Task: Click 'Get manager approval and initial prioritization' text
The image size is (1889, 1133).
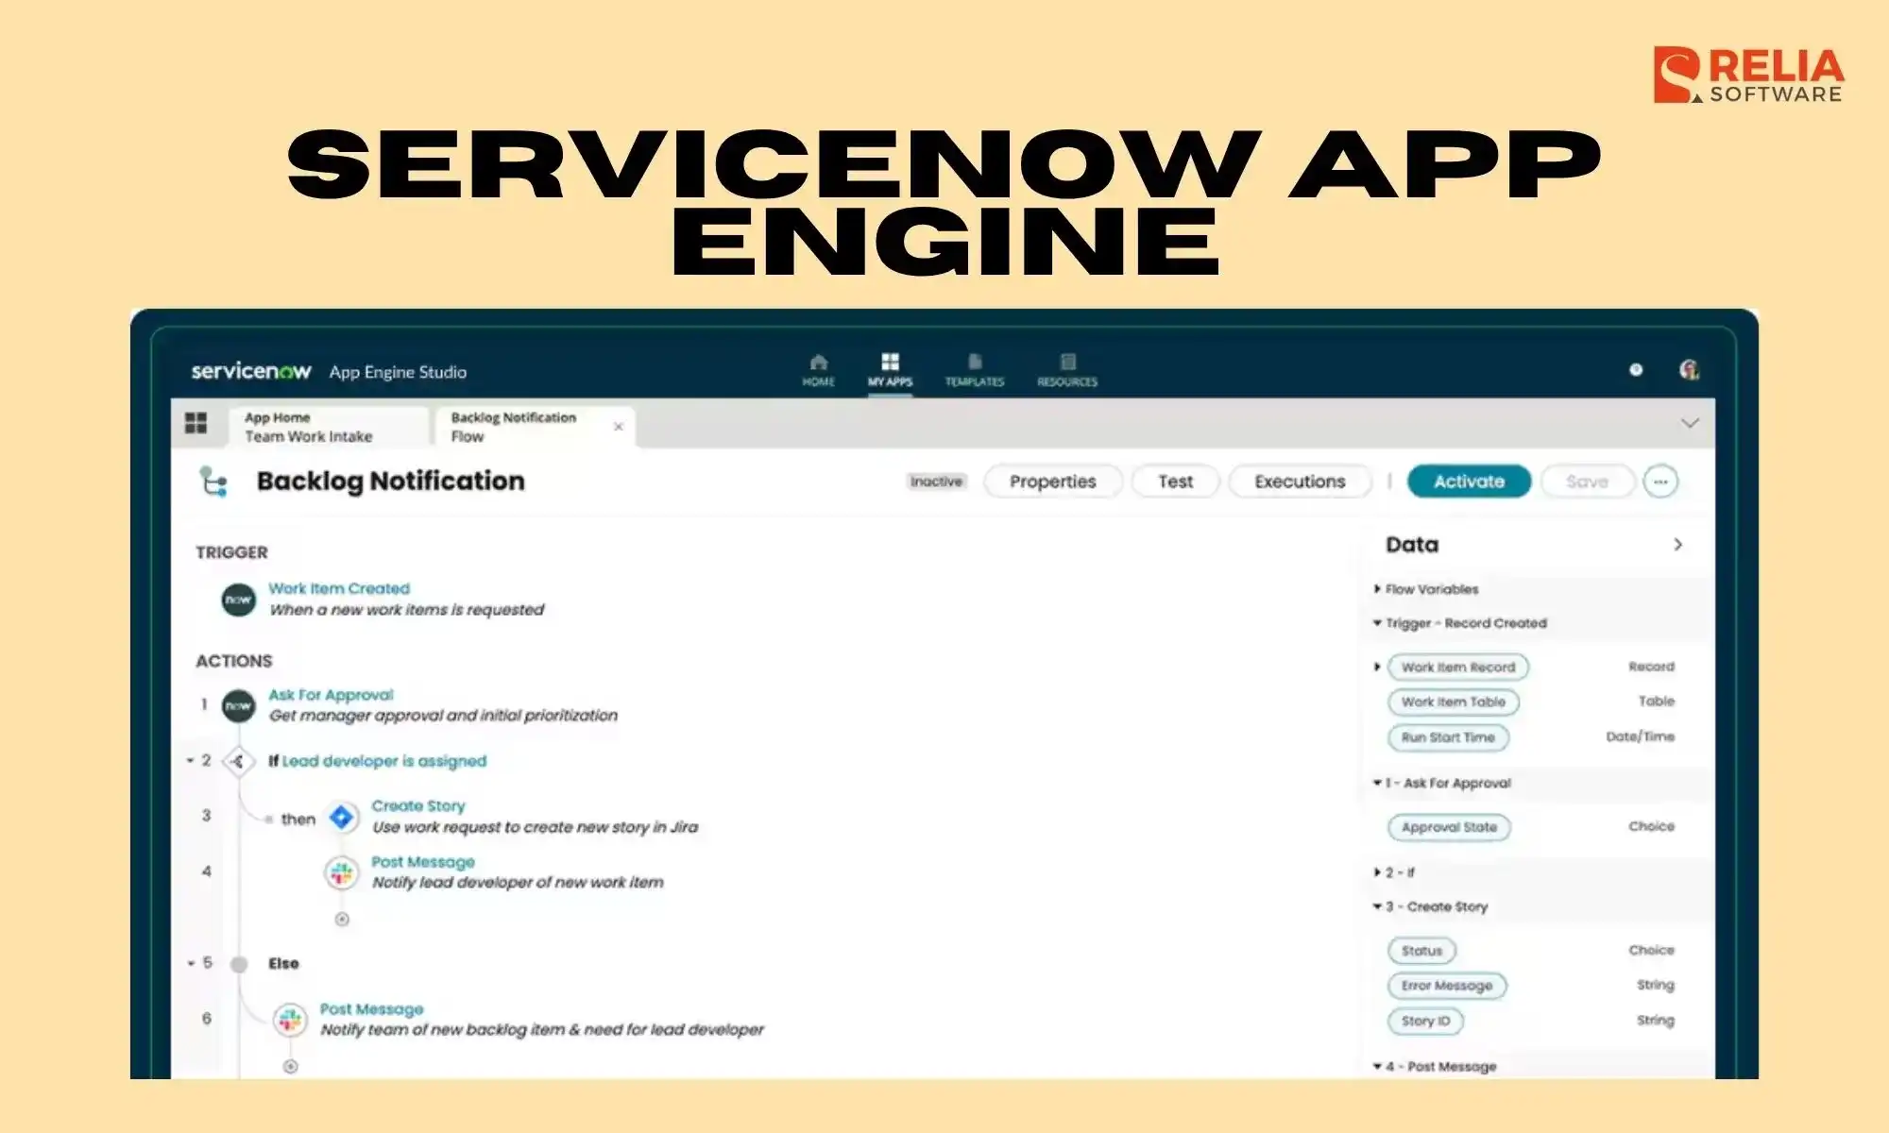Action: tap(443, 716)
